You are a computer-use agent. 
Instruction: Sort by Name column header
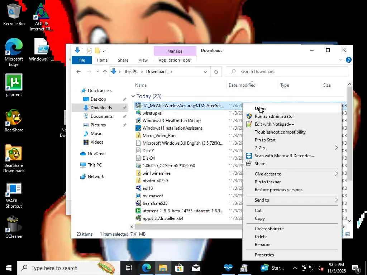click(x=180, y=85)
